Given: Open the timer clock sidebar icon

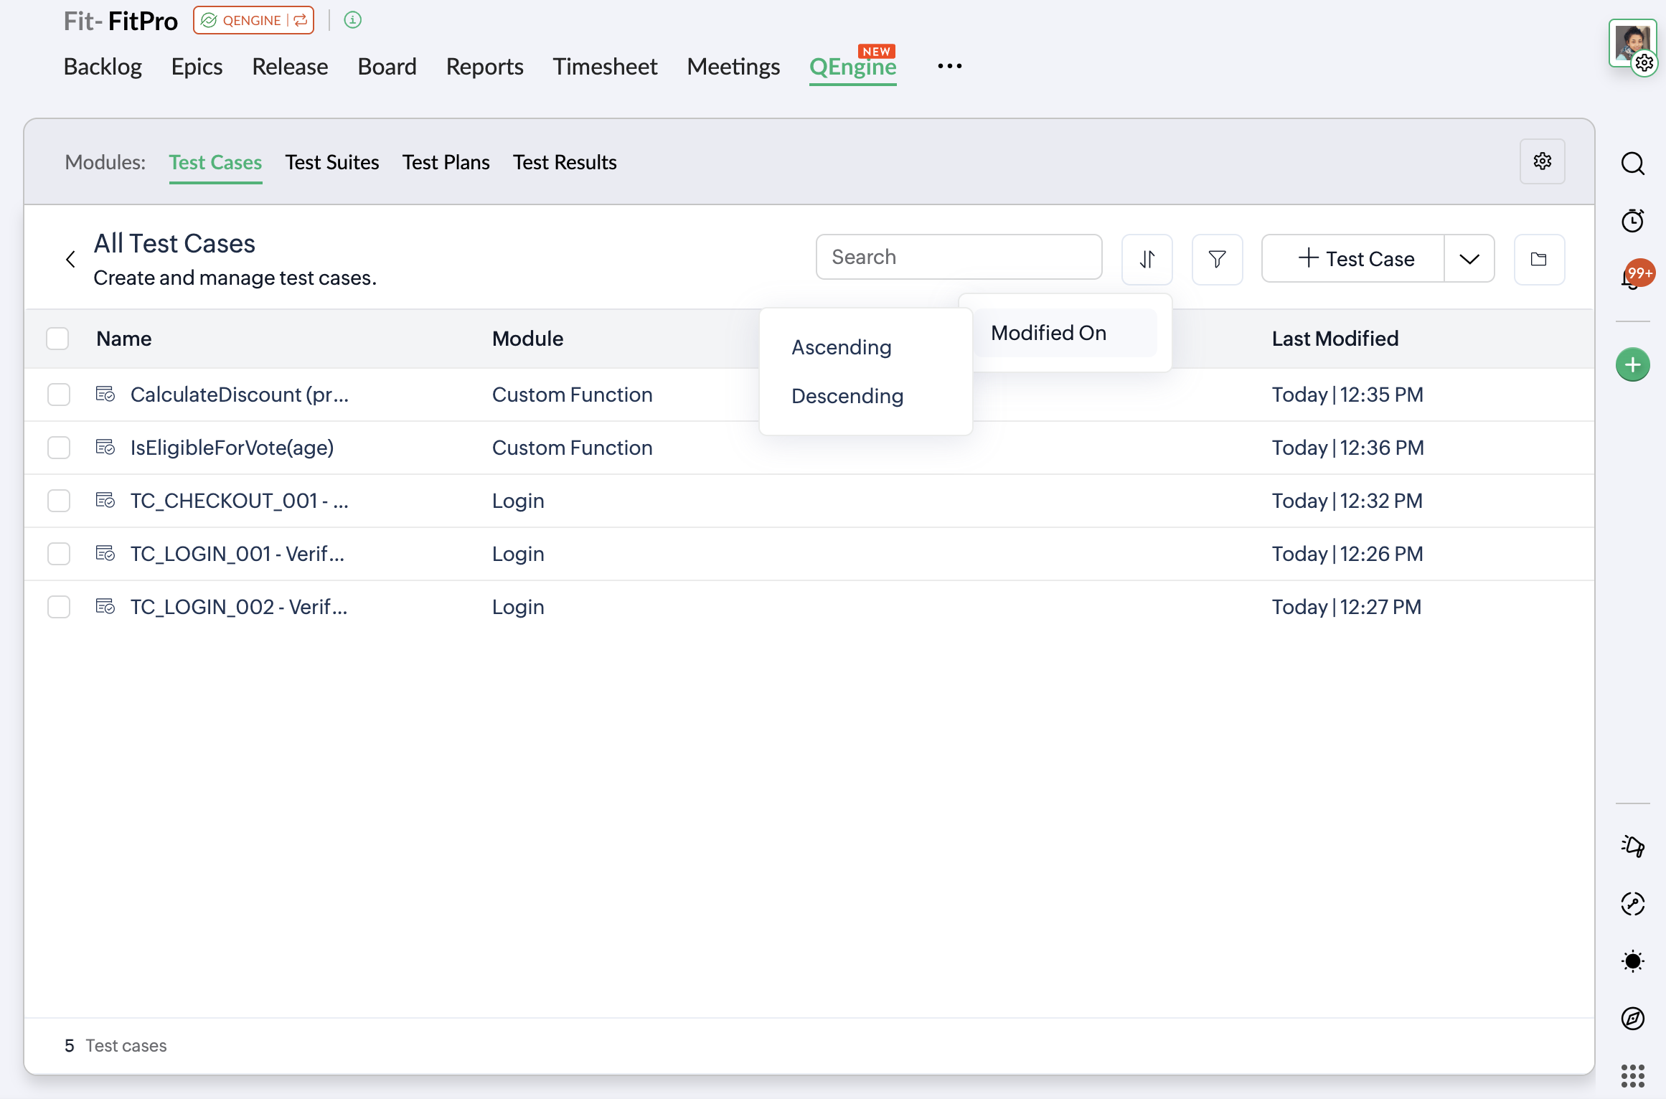Looking at the screenshot, I should pyautogui.click(x=1632, y=220).
